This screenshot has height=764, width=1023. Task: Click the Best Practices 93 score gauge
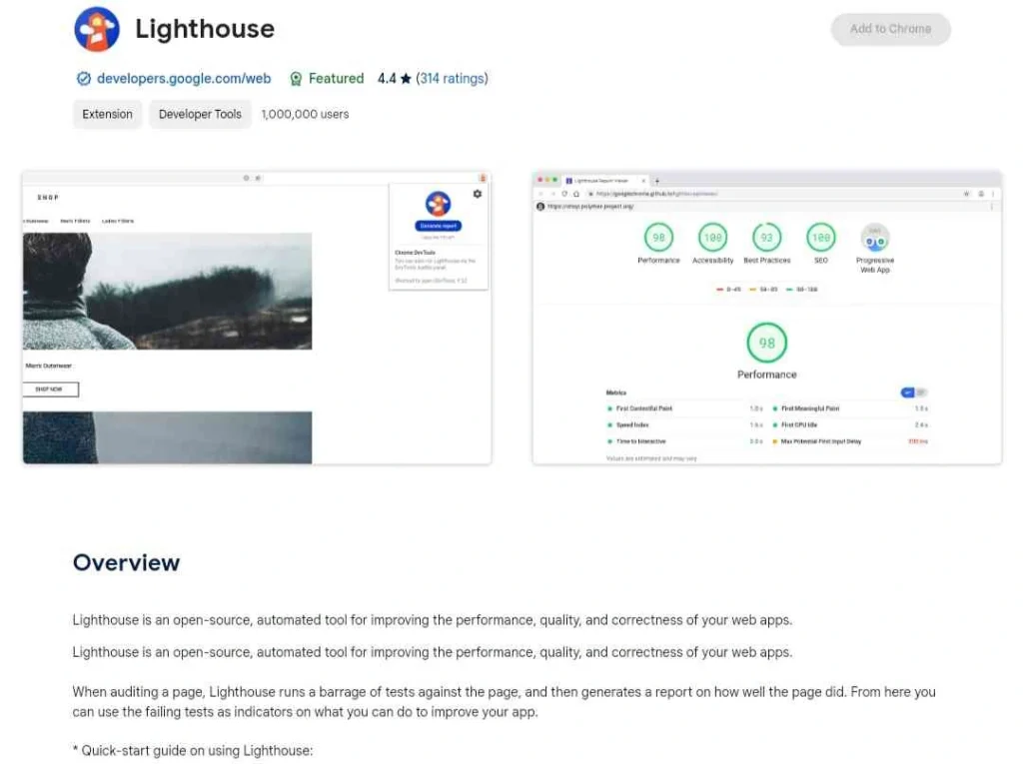coord(766,238)
